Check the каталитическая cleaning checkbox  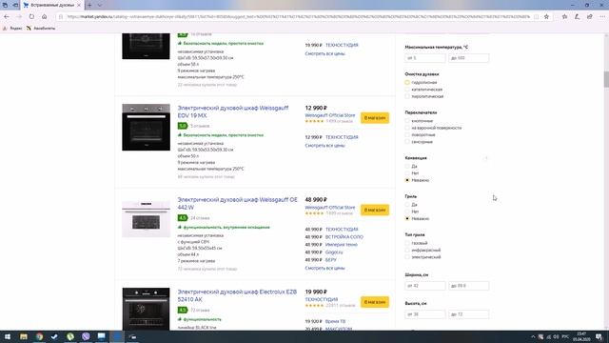[x=407, y=90]
